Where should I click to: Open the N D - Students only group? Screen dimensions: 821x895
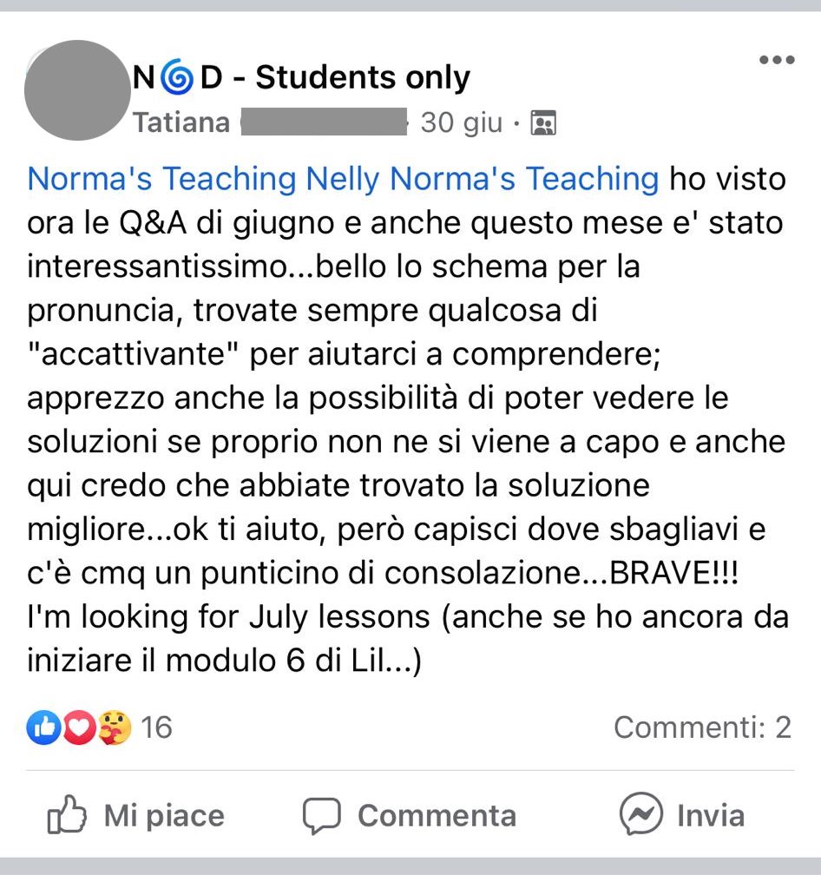301,77
